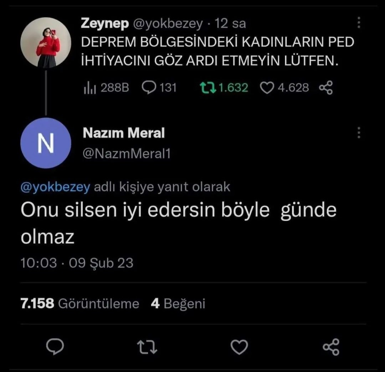Click the @NazmMeral1 username handle

coord(127,154)
